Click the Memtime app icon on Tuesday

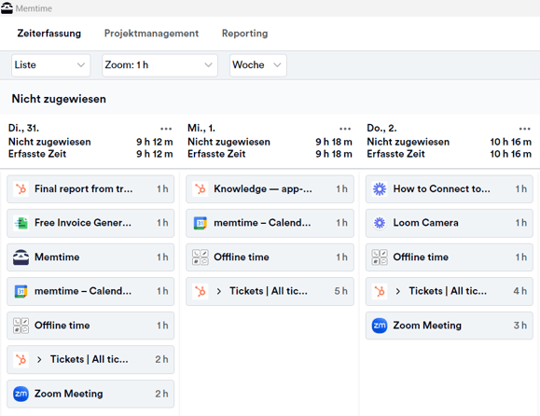click(21, 257)
